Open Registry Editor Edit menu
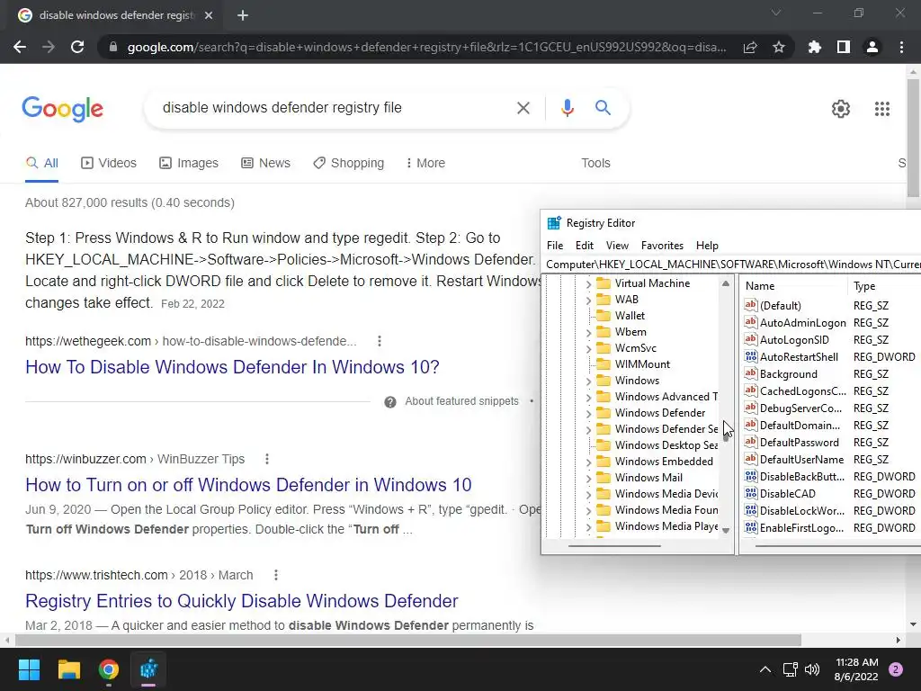921x691 pixels. (585, 246)
